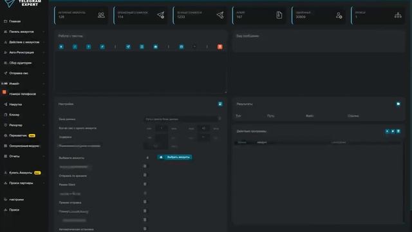This screenshot has width=412, height=232.
Task: Toggle the Автоматическая остановка checkbox
Action: point(145,229)
